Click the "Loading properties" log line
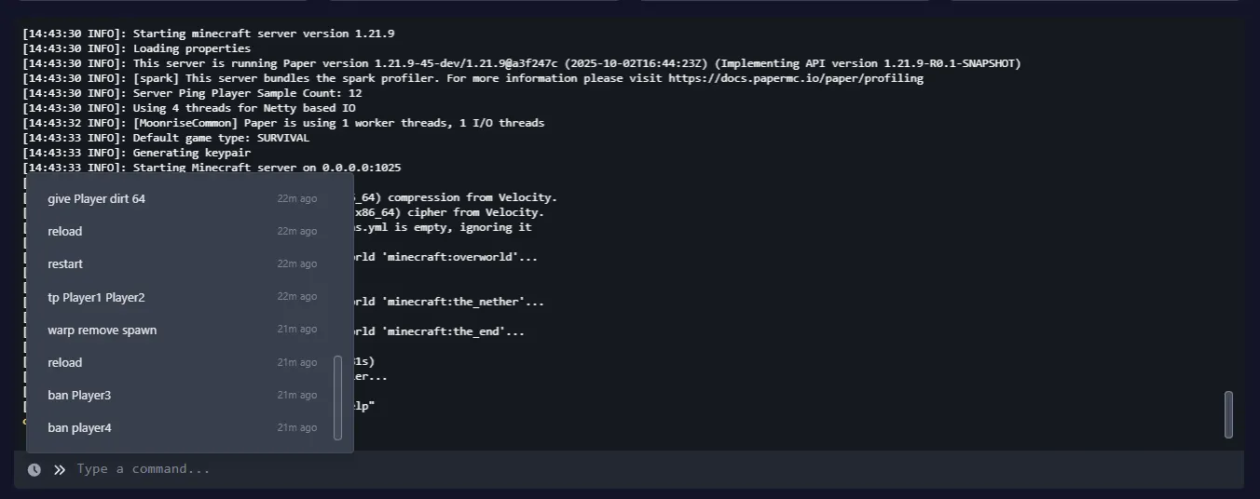 [x=191, y=48]
